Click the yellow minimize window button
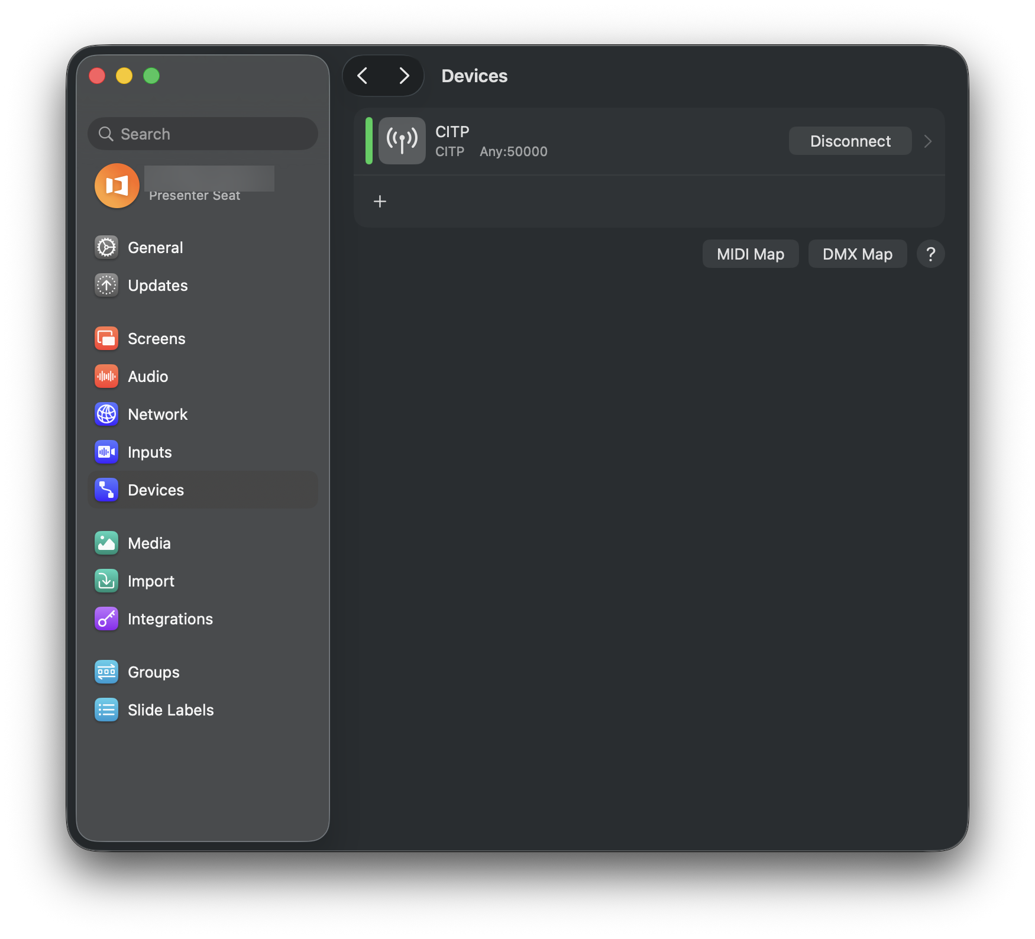This screenshot has height=939, width=1035. pyautogui.click(x=124, y=76)
